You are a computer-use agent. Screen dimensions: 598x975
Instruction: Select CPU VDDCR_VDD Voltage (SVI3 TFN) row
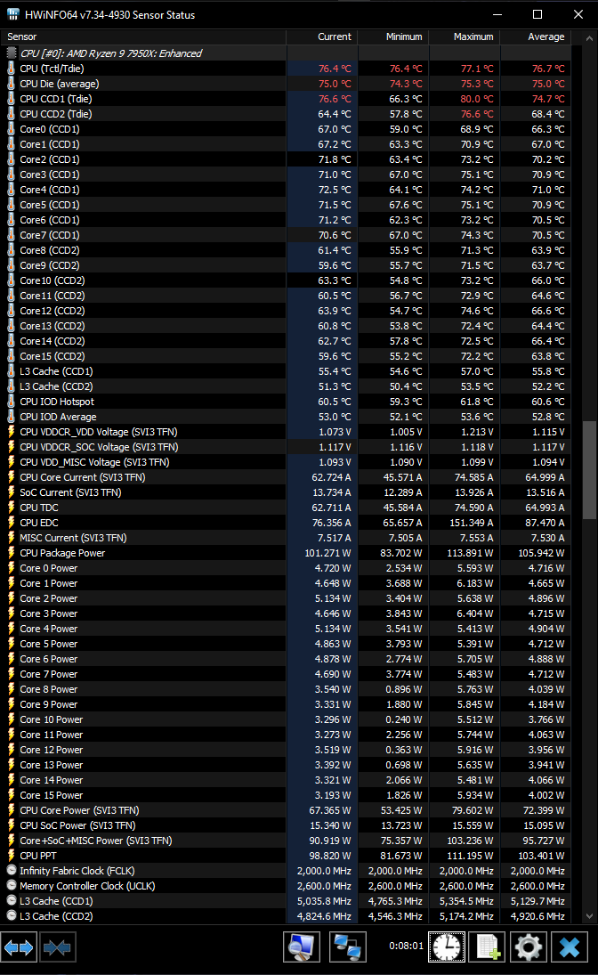coord(286,432)
